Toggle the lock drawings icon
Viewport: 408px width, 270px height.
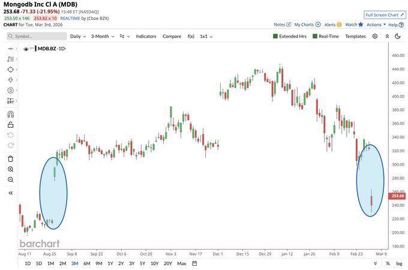[x=10, y=125]
